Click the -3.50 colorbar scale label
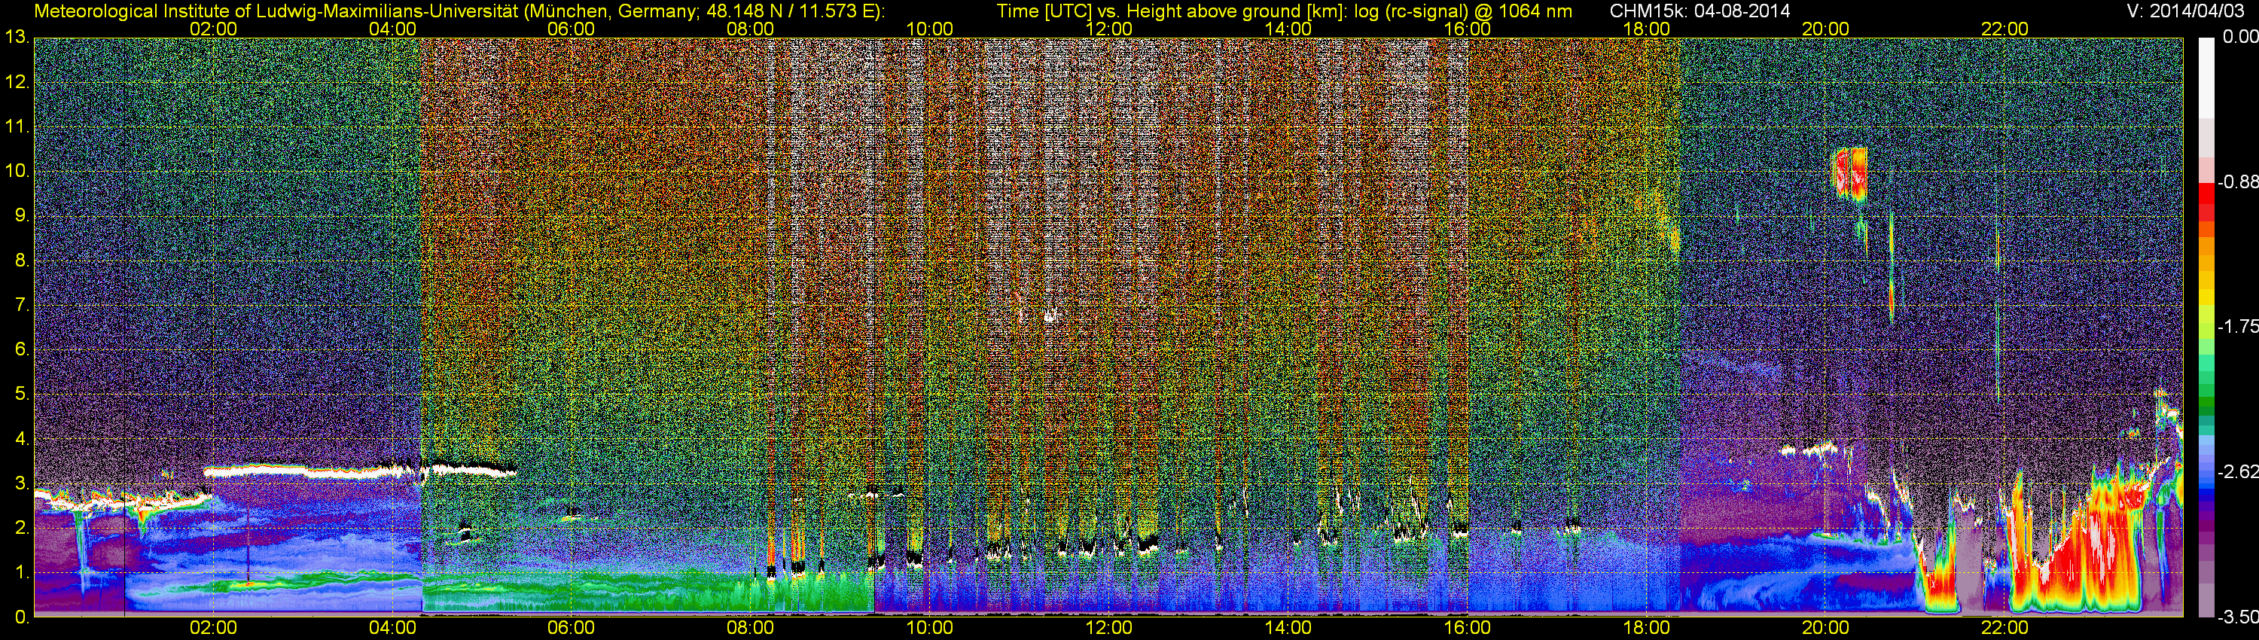Viewport: 2259px width, 640px height. click(2238, 618)
